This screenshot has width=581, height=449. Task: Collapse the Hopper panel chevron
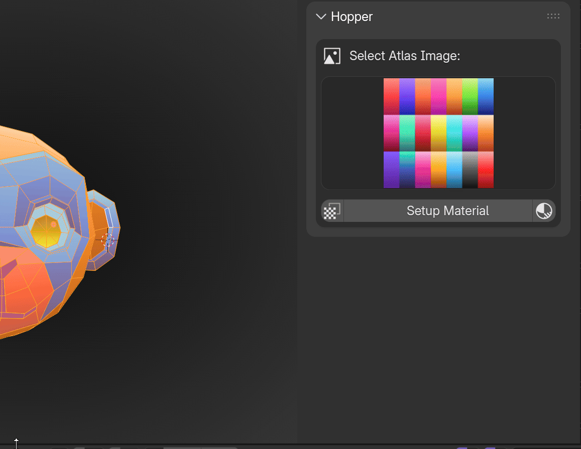coord(321,17)
